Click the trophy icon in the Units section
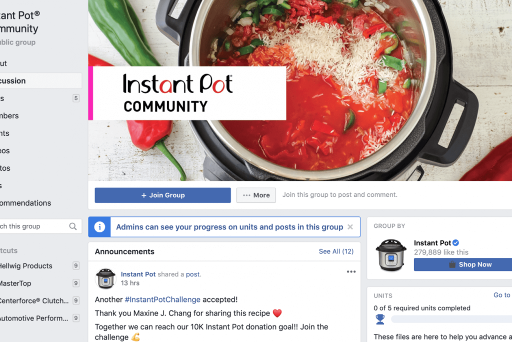The height and width of the screenshot is (342, 512). [380, 319]
